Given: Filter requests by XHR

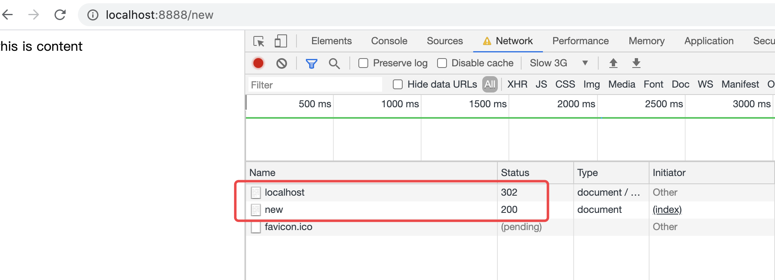Looking at the screenshot, I should coord(517,84).
